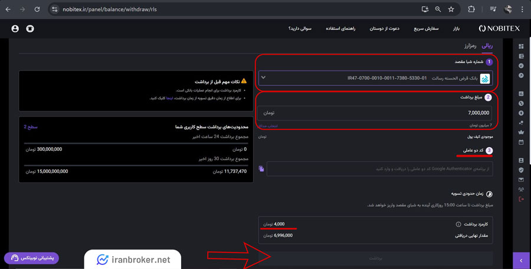This screenshot has width=531, height=269.
Task: Expand the purple sidebar collapse chevron
Action: [522, 260]
